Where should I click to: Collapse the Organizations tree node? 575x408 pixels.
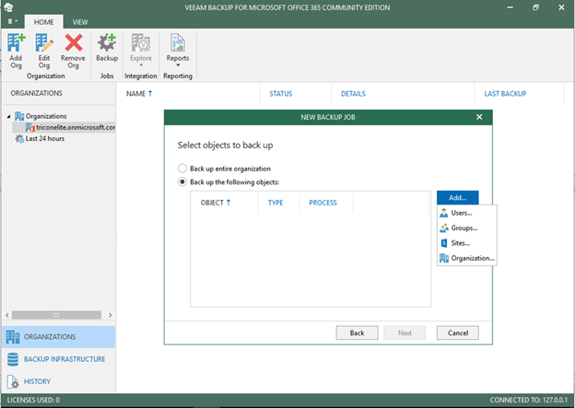coord(9,117)
